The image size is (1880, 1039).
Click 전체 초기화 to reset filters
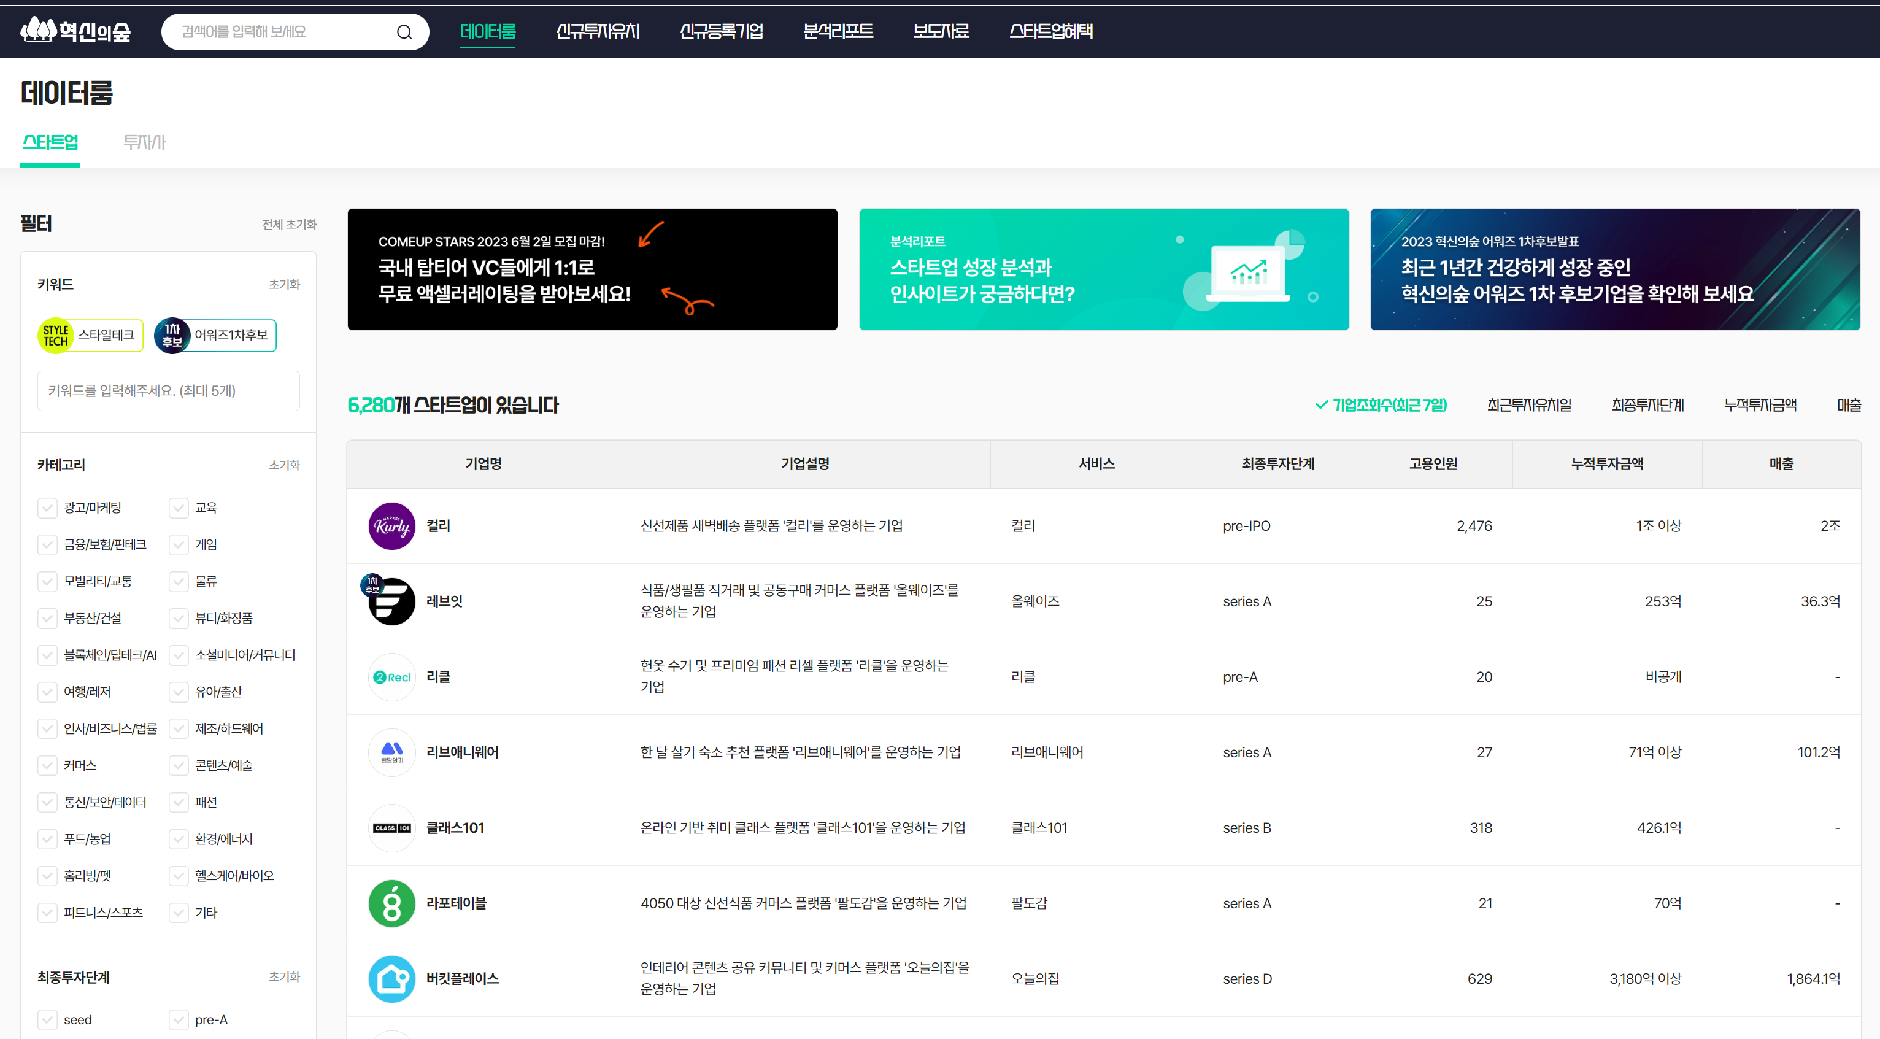(x=289, y=224)
